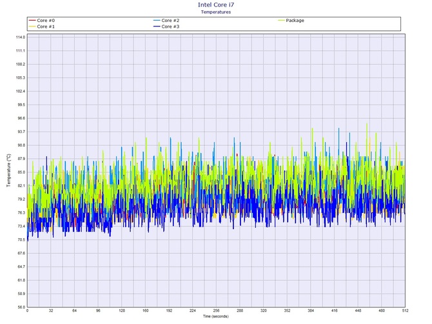Click the 0 x-axis tick label

(x=27, y=310)
